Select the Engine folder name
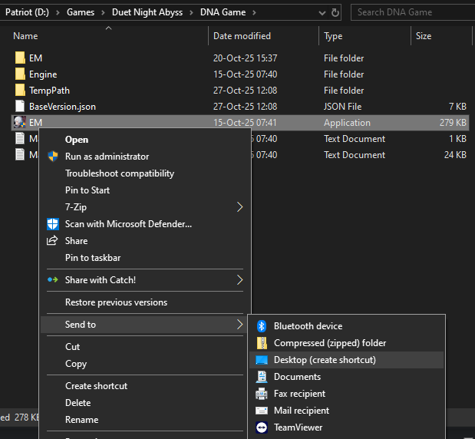Screen dimensions: 475x439 [43, 74]
